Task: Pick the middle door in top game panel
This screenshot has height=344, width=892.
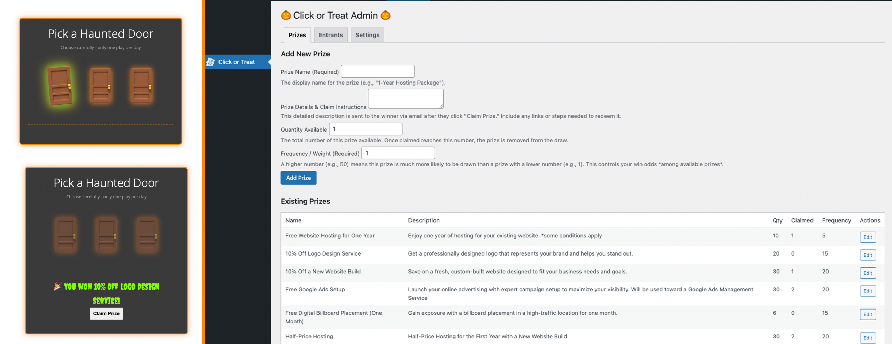Action: (101, 86)
